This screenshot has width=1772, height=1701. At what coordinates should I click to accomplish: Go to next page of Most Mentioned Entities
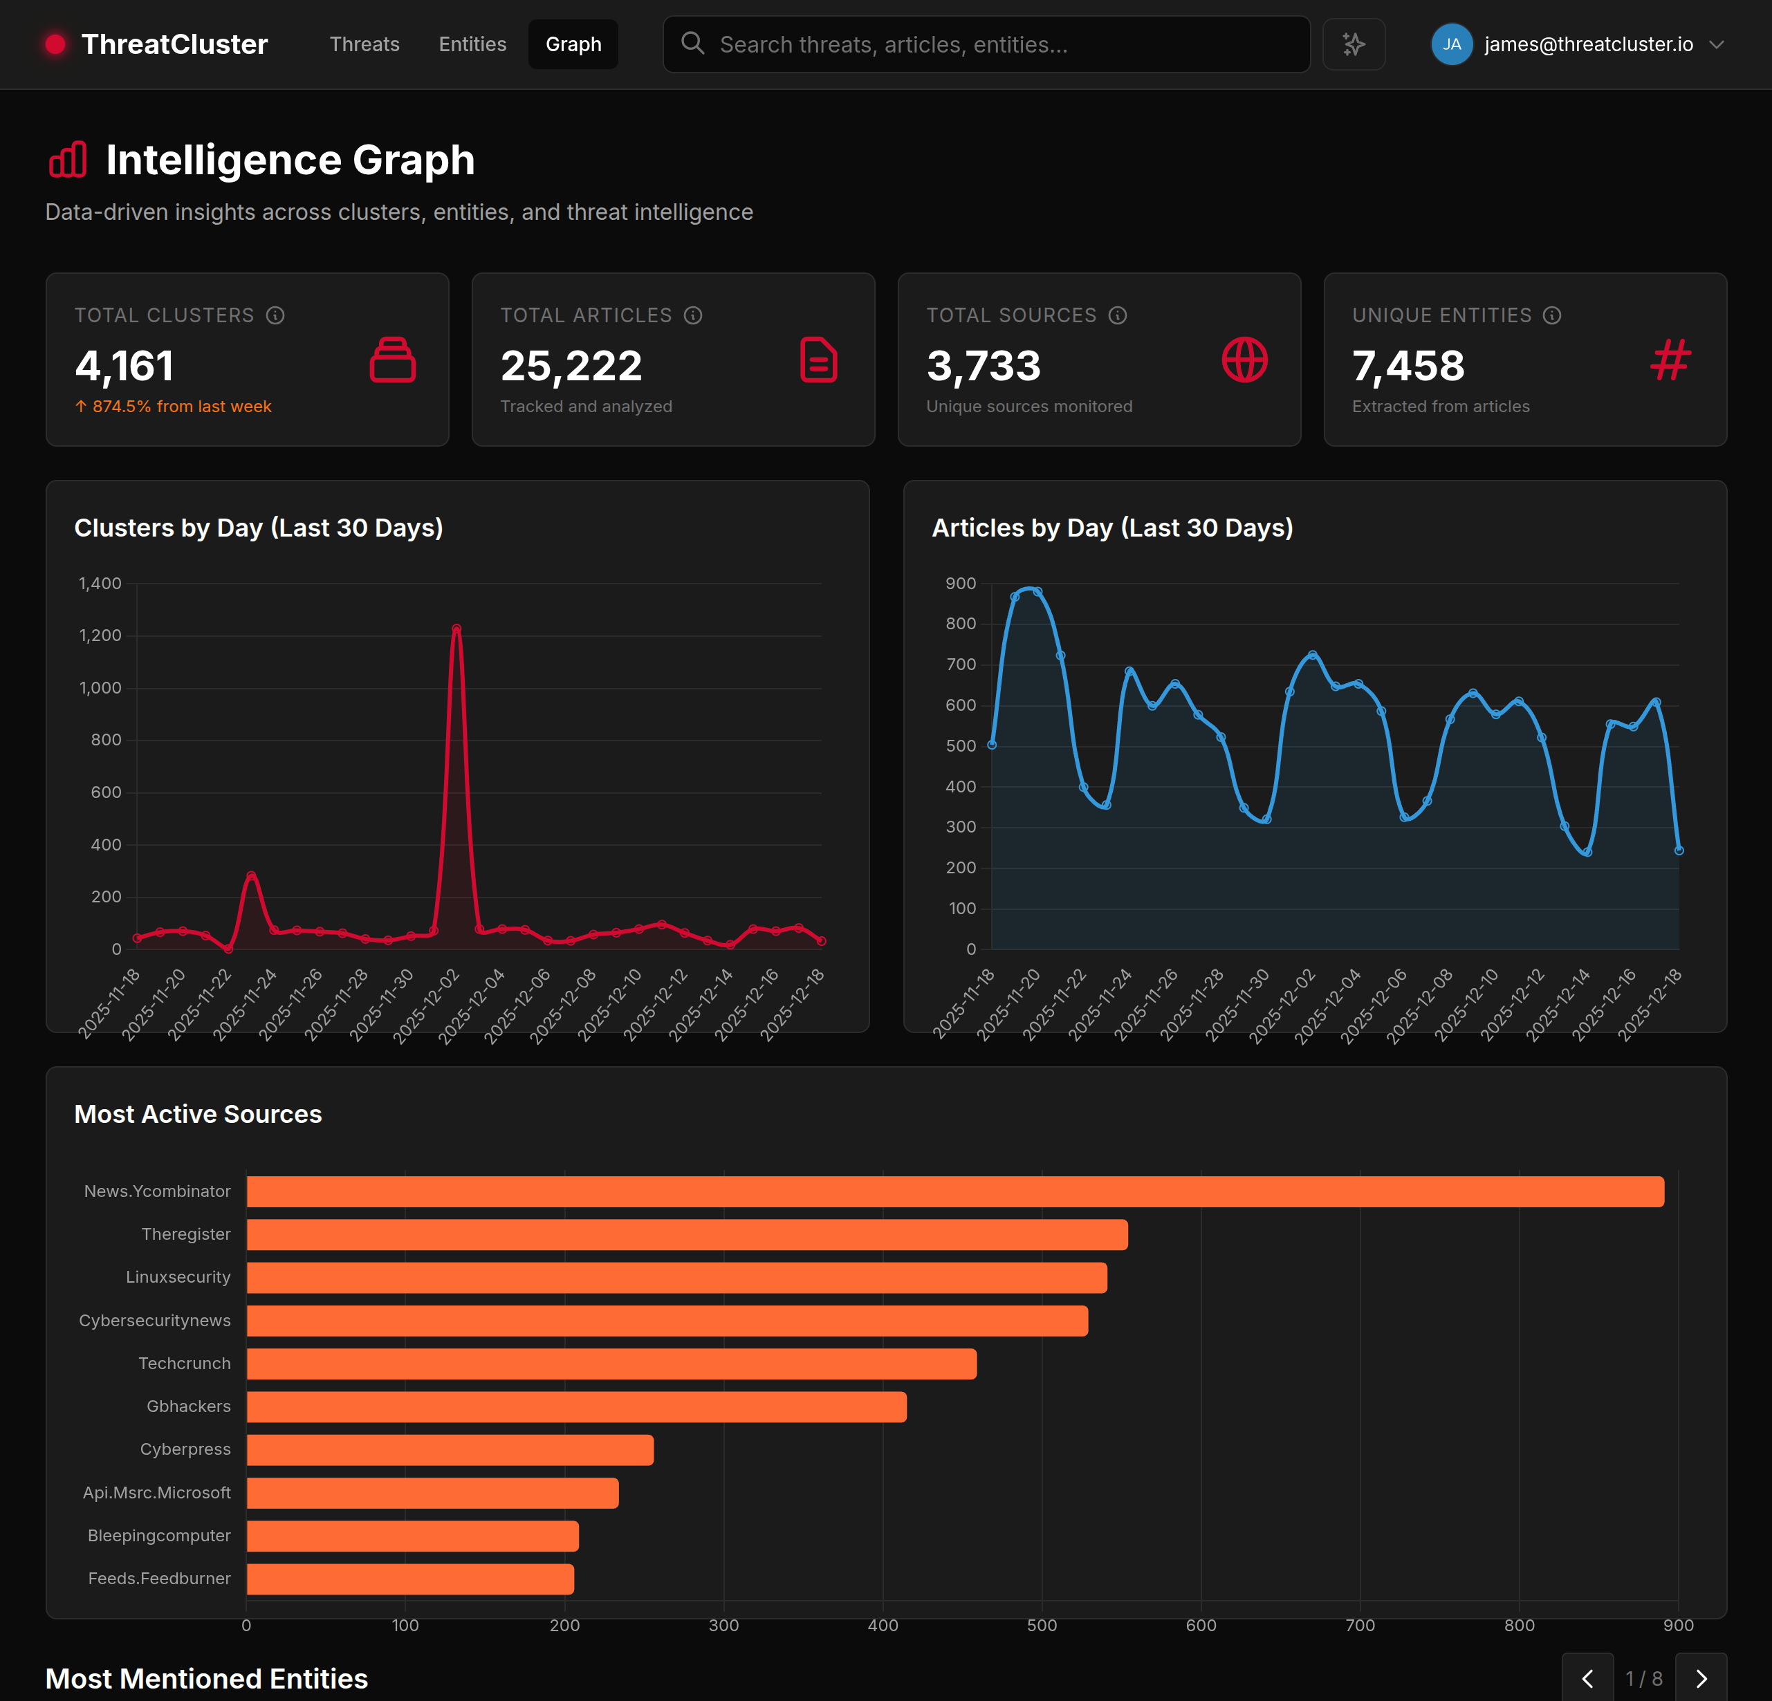point(1702,1678)
